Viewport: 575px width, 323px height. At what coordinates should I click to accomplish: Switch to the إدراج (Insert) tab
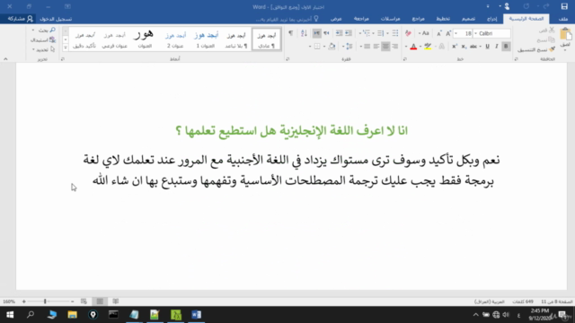[x=491, y=19]
